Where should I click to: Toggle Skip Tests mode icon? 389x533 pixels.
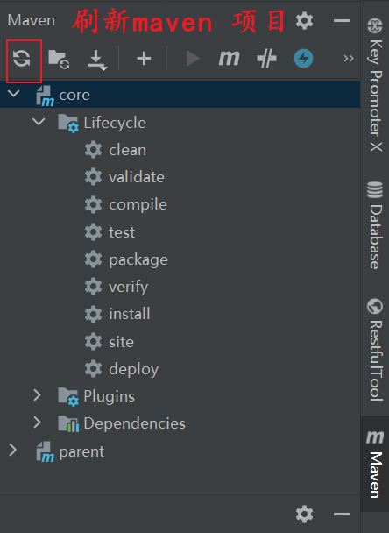tap(266, 59)
